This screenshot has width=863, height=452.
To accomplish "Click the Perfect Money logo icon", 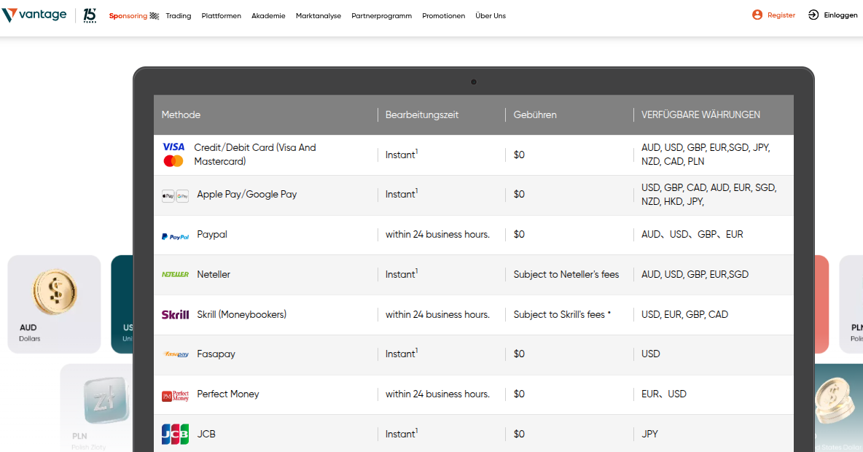I will 175,395.
